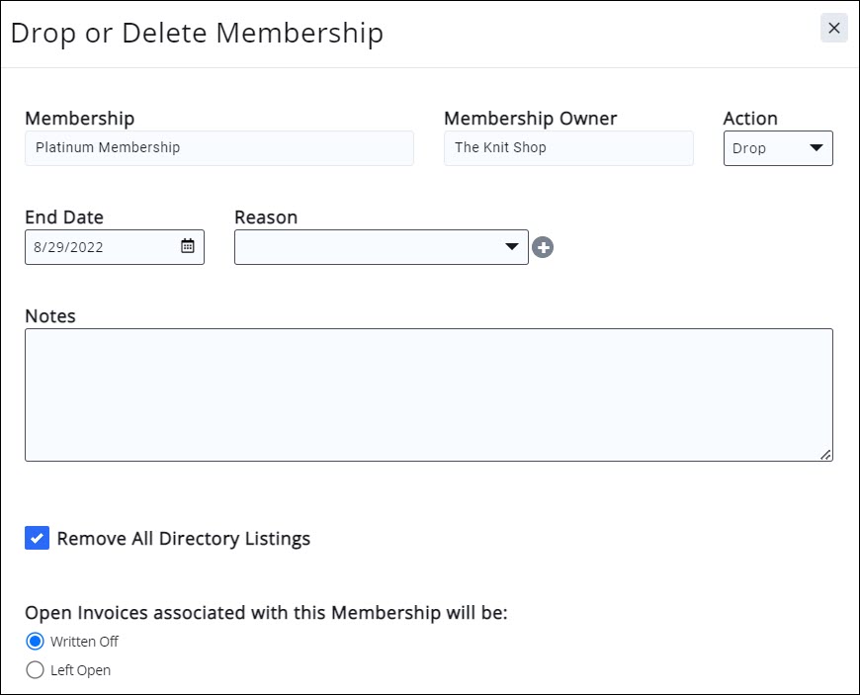Click the Notes field label

50,316
